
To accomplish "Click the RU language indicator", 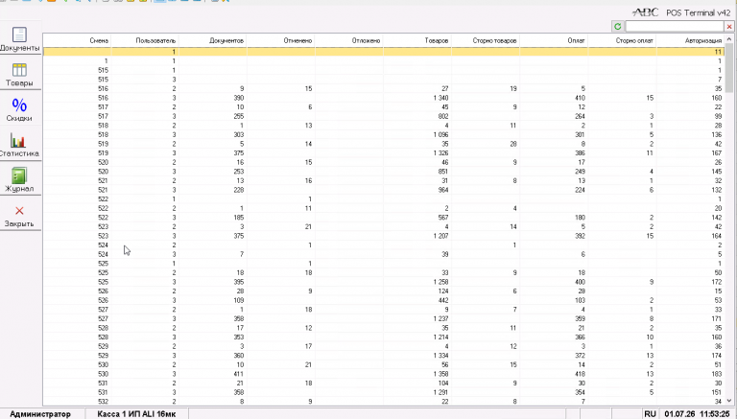I will tap(650, 414).
